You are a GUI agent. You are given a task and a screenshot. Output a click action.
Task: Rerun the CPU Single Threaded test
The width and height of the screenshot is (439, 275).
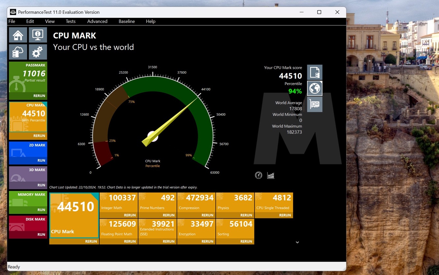pyautogui.click(x=285, y=215)
